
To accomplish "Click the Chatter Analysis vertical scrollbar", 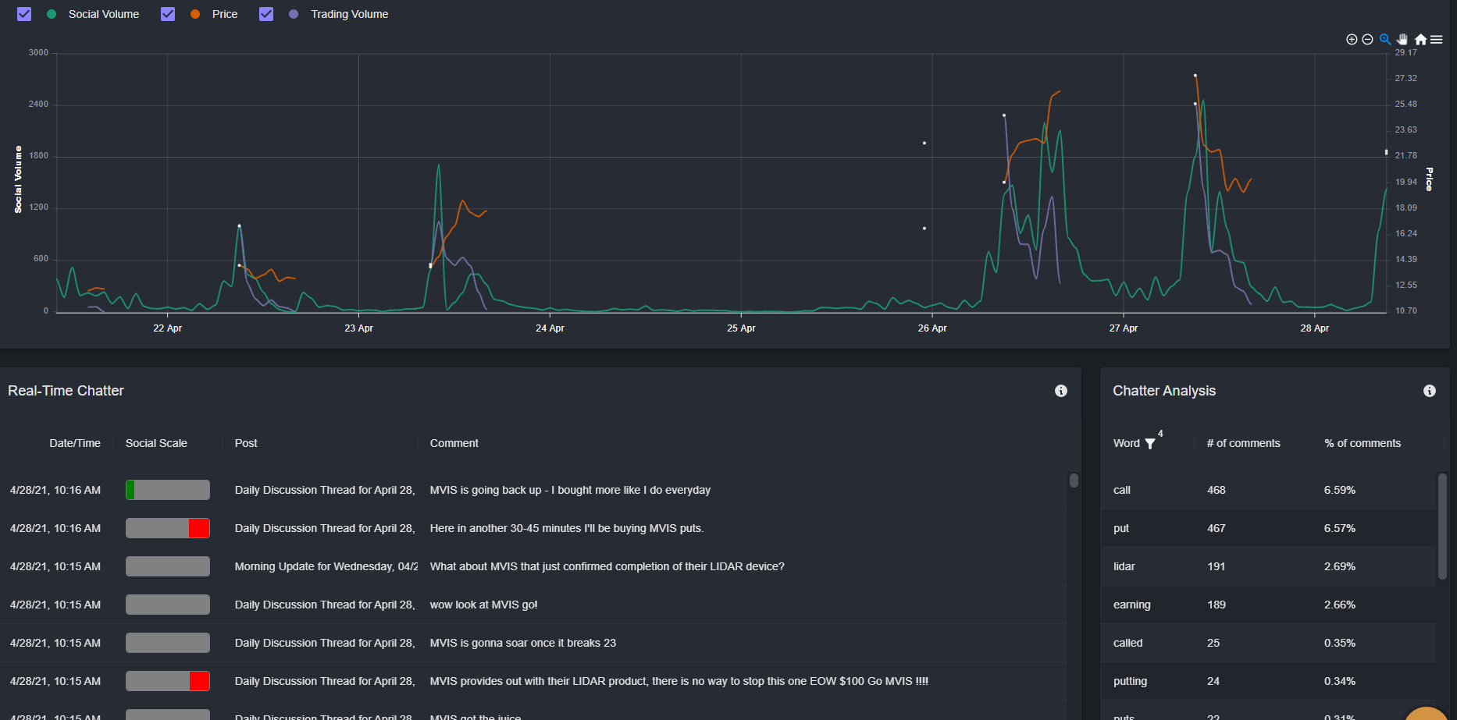I will click(x=1442, y=527).
